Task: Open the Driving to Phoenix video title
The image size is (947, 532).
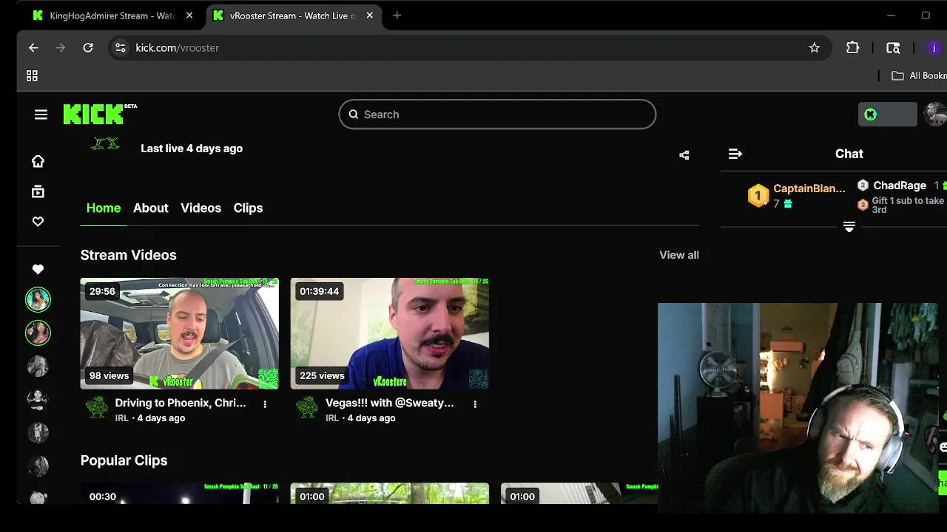Action: [x=181, y=403]
